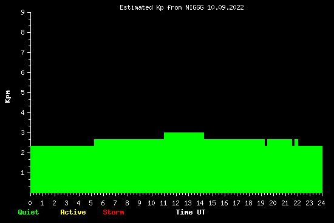Click the y-axis value 1

point(23,173)
